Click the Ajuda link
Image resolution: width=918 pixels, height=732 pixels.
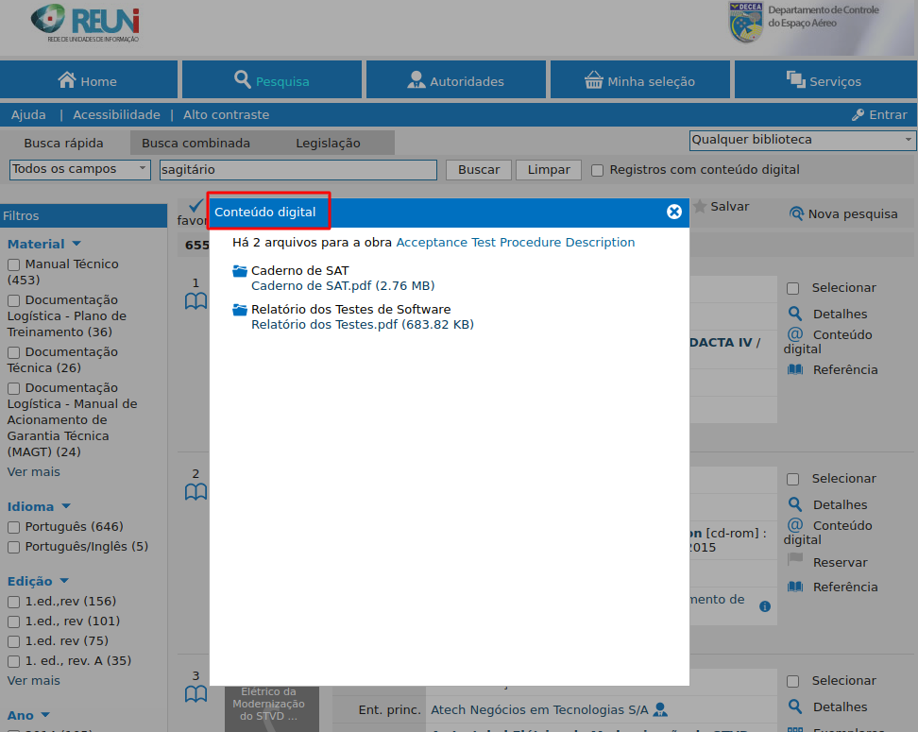click(28, 115)
